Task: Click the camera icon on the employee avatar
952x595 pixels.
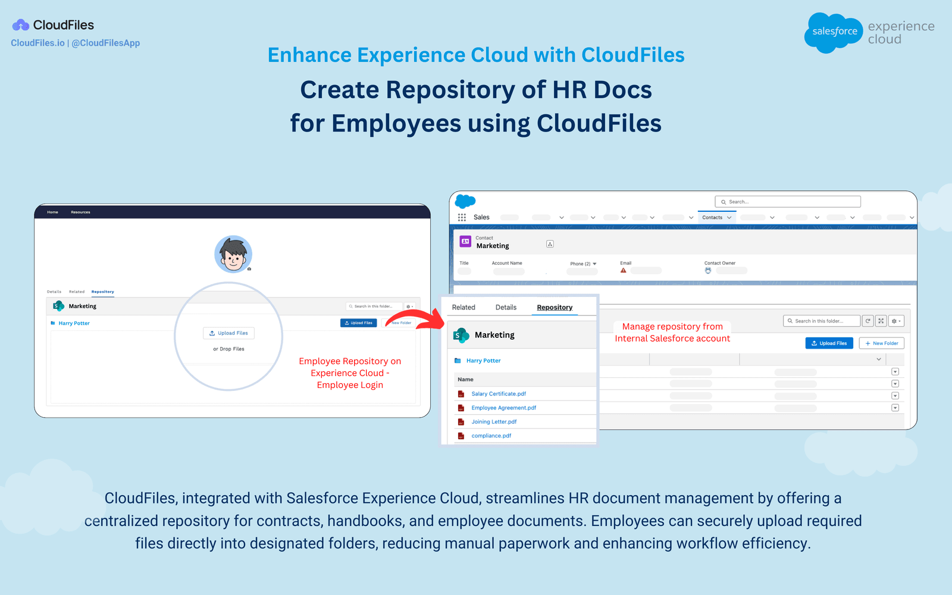Action: (x=249, y=268)
